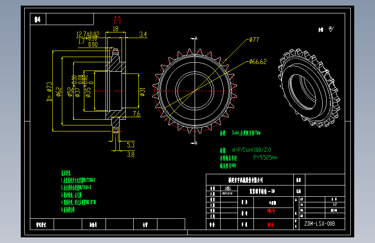Click the 12.7±0.02 dimension text
Screen dimensions: 375x243
pos(88,34)
